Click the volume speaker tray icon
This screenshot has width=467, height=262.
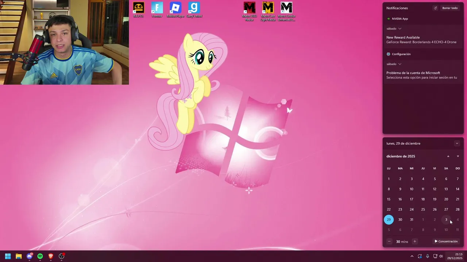[x=441, y=256]
